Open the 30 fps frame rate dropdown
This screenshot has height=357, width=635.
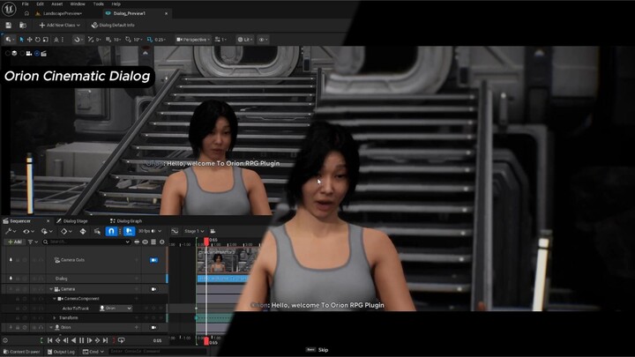click(150, 231)
